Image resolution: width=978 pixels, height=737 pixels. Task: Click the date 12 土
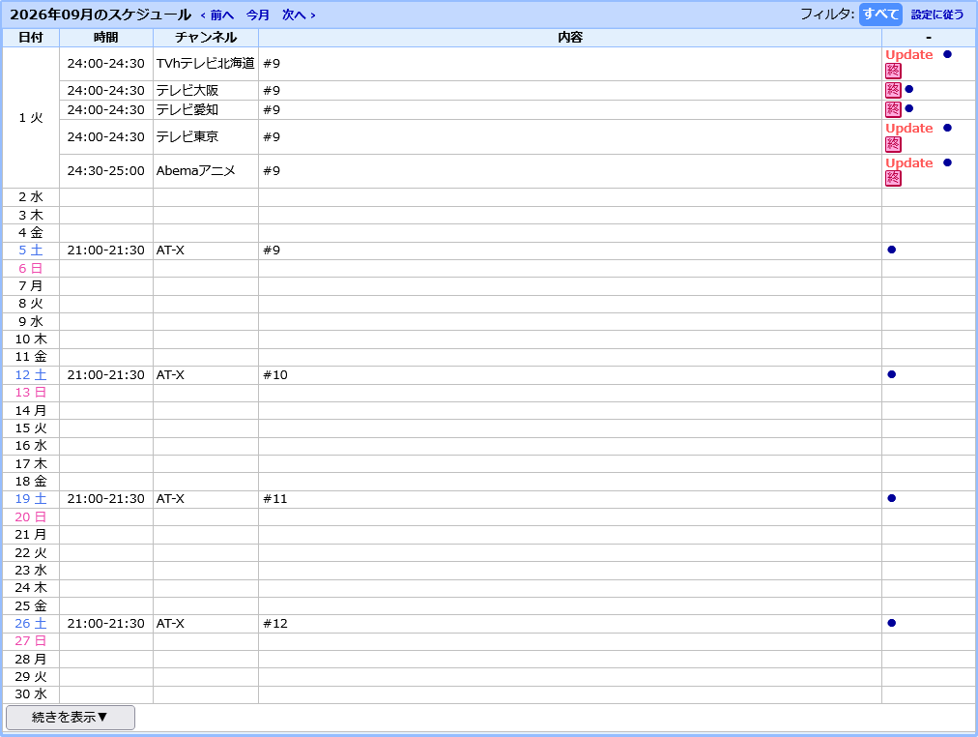31,375
